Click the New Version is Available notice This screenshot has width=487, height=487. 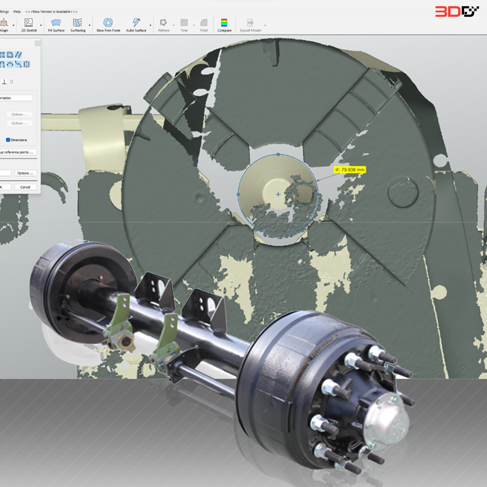52,11
